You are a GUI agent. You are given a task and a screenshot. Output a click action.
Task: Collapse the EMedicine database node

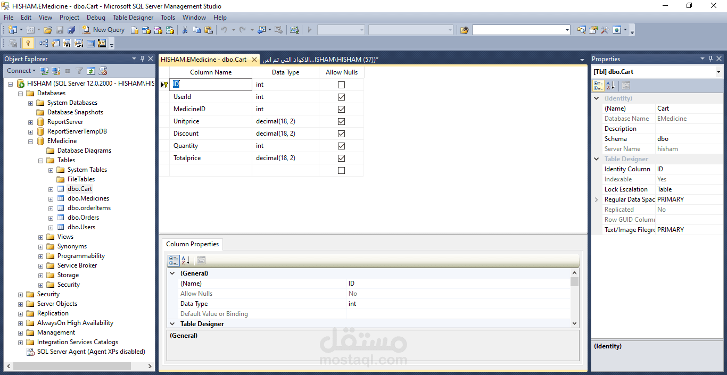31,141
